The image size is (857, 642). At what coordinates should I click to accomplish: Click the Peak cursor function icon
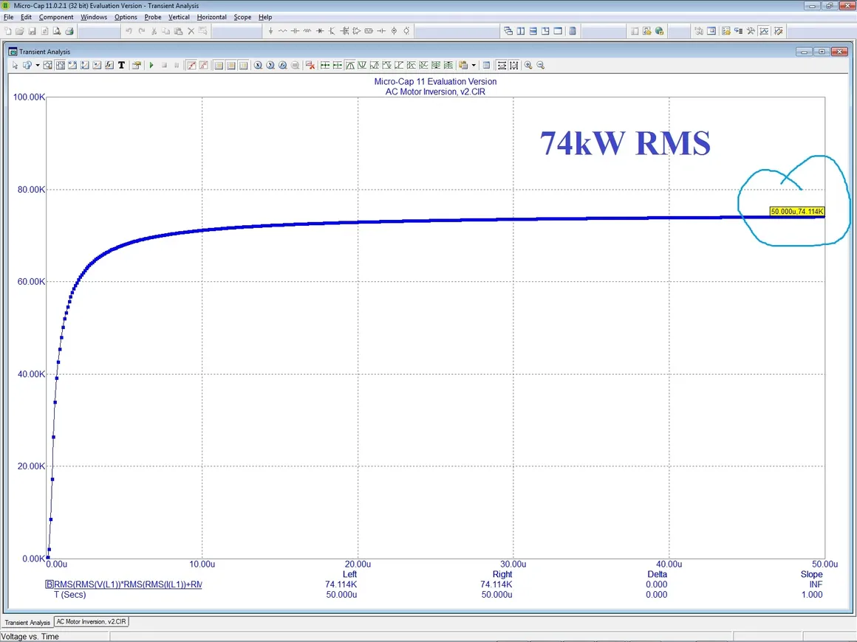pyautogui.click(x=350, y=66)
